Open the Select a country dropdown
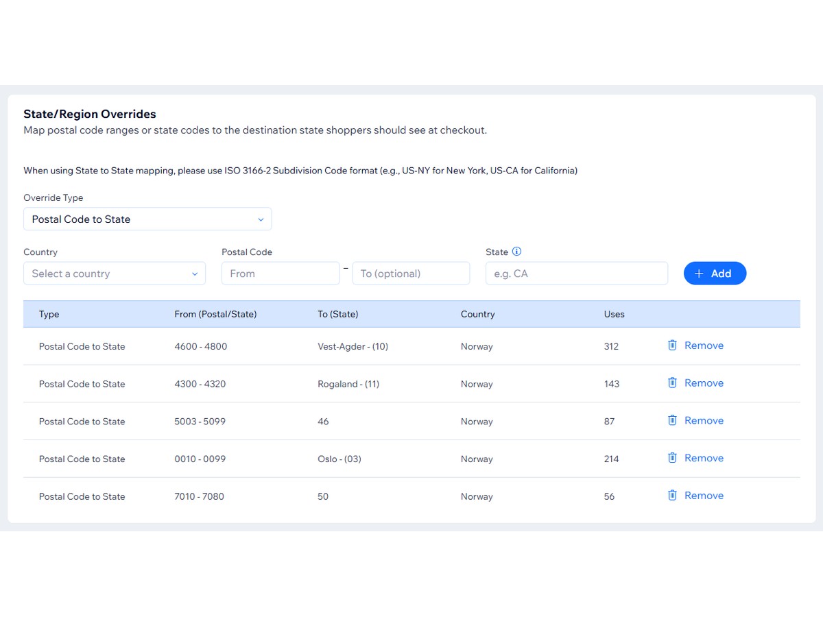Viewport: 823px width, 617px height. (115, 274)
